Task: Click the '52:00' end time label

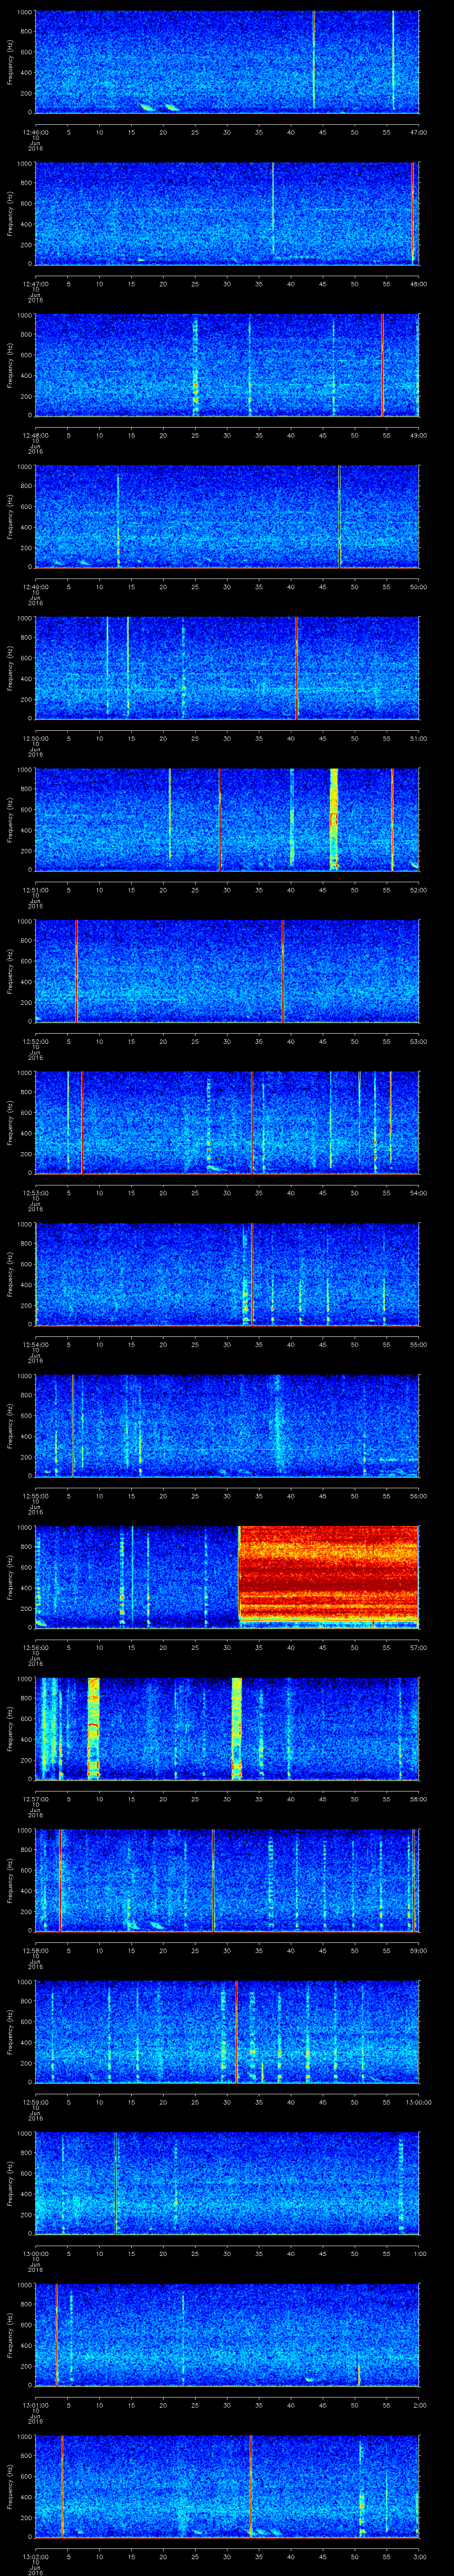Action: point(418,890)
